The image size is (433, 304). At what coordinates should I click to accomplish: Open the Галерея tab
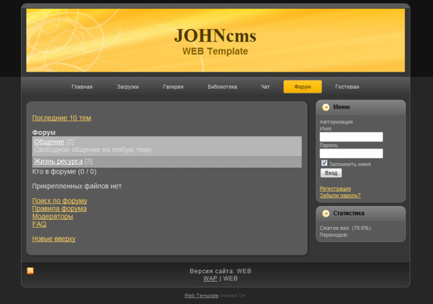point(173,87)
